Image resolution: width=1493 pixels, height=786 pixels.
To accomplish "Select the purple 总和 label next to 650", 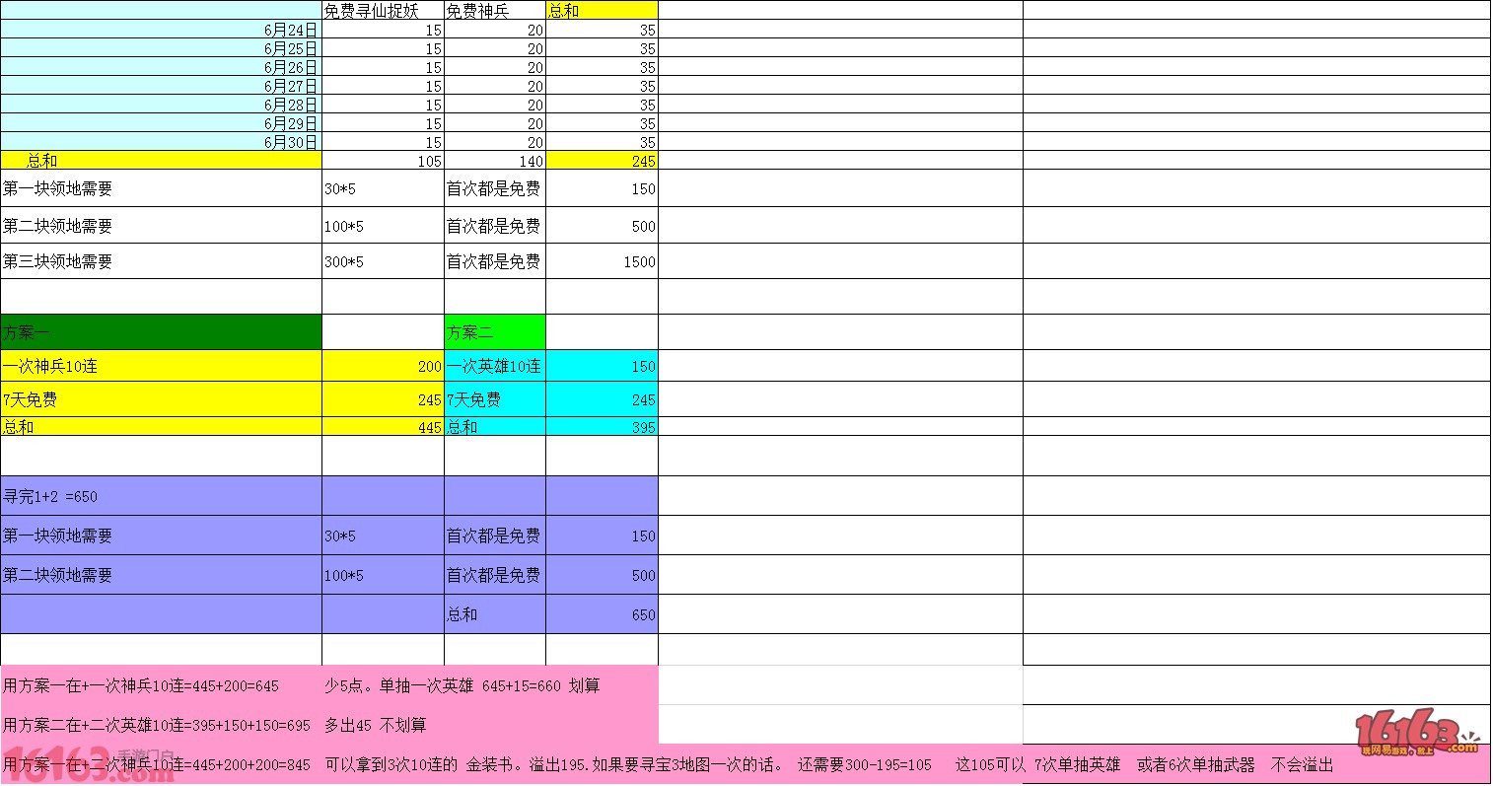I will (495, 614).
